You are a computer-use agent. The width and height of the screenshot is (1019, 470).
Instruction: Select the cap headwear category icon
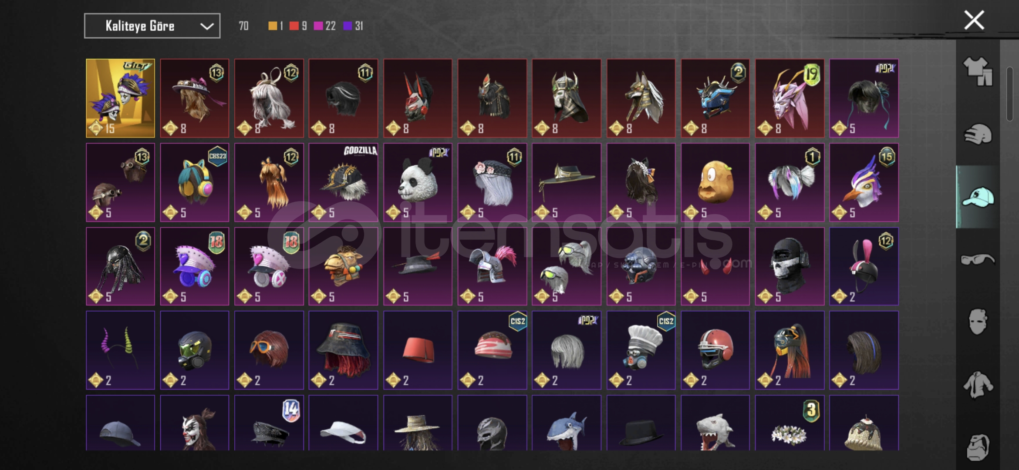point(978,197)
